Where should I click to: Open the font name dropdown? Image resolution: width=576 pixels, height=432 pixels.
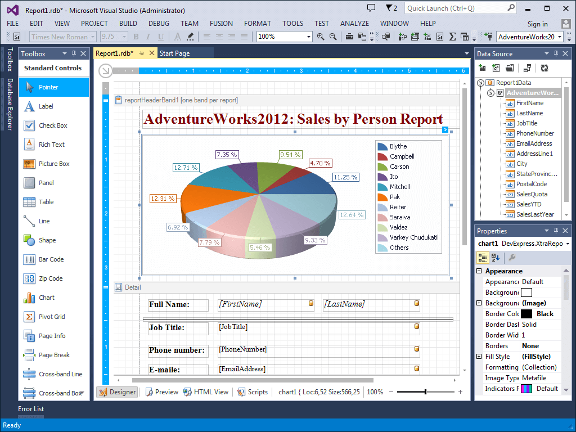pos(93,37)
